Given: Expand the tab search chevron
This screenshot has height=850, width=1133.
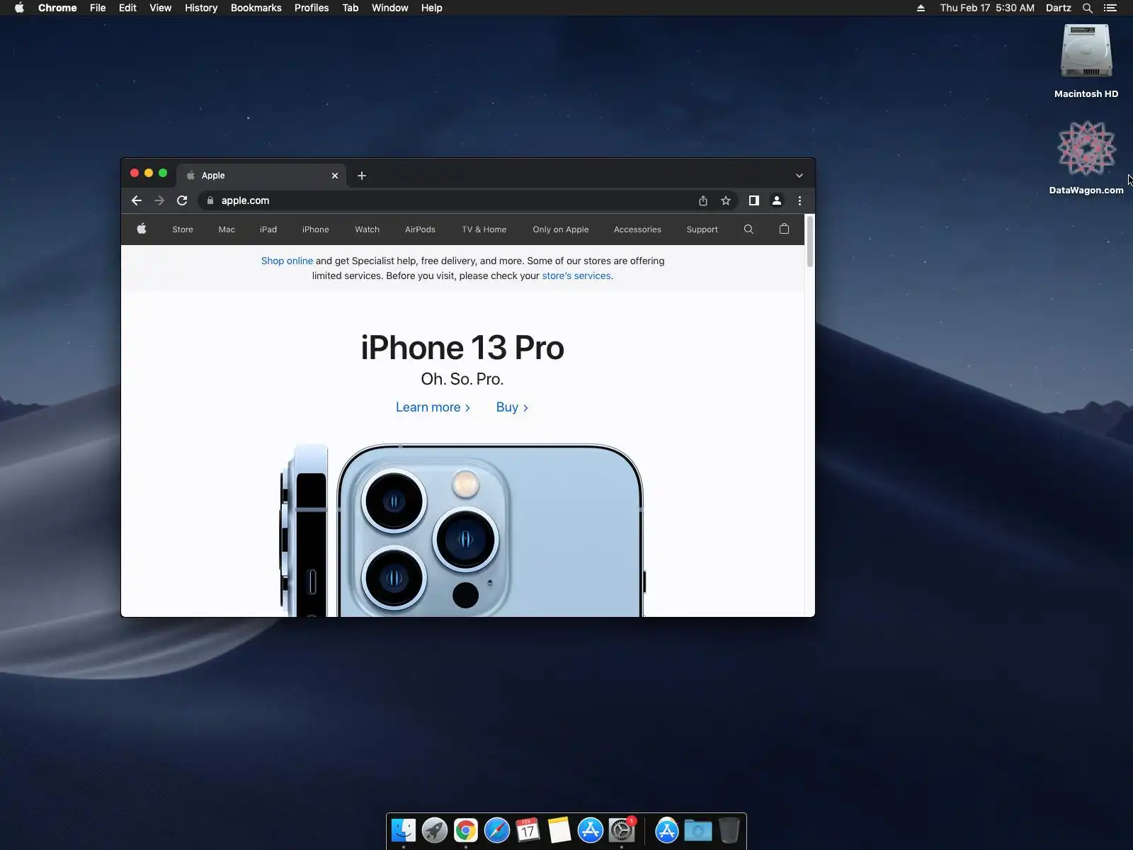Looking at the screenshot, I should (799, 176).
